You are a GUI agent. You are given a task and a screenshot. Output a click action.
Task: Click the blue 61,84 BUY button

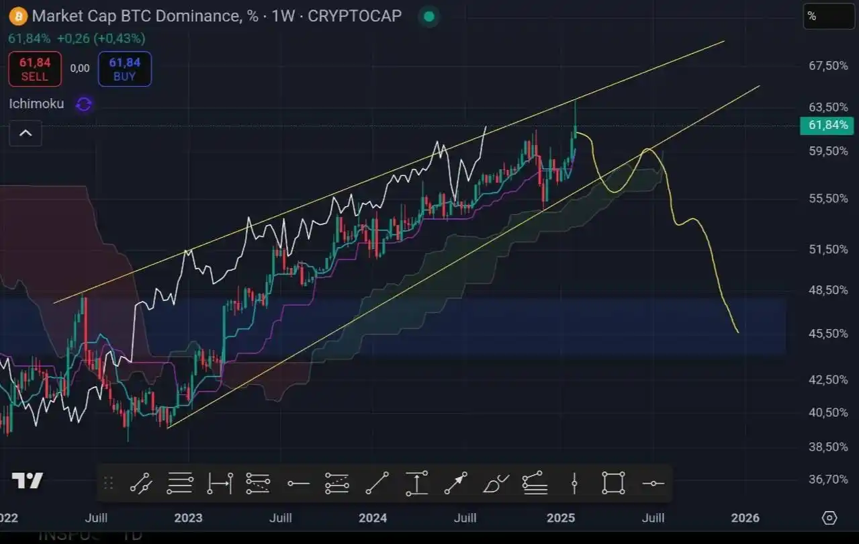pos(125,69)
